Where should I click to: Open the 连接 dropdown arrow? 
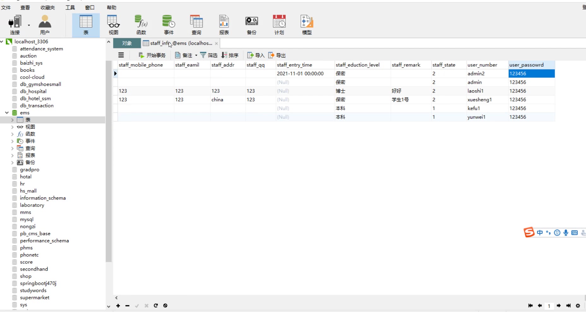tap(29, 25)
